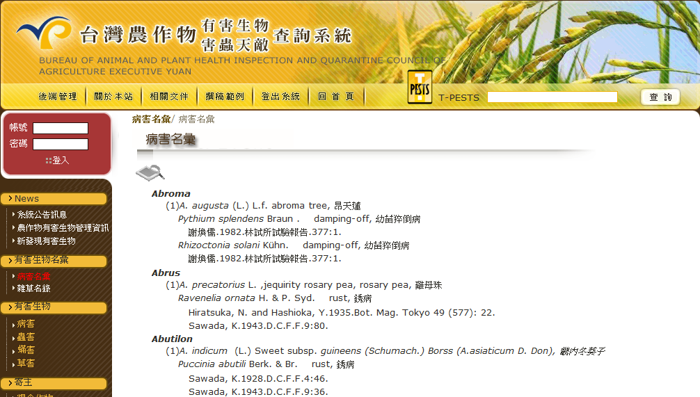The image size is (700, 397).
Task: Expand the 寄主 sidebar section
Action: click(x=54, y=383)
